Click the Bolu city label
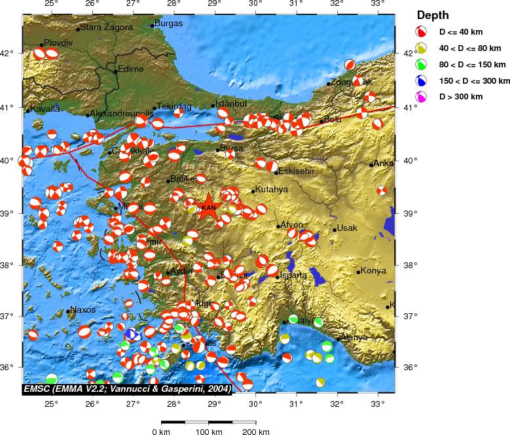 point(333,120)
